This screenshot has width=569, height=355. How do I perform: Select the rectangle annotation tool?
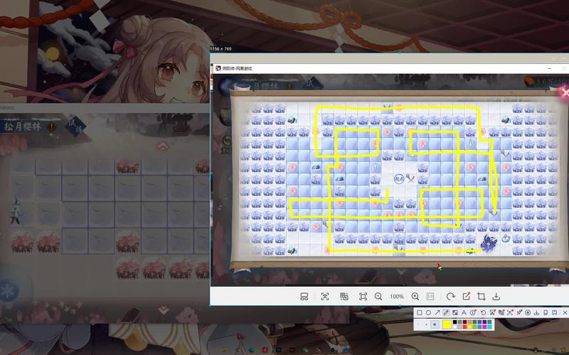(x=419, y=312)
